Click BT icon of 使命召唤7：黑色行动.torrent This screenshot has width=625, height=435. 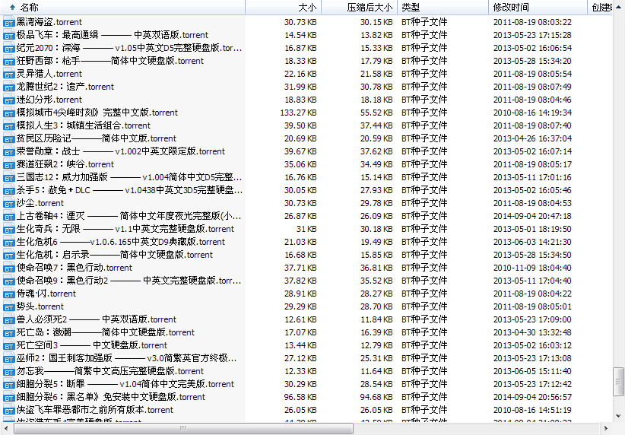tap(9, 268)
